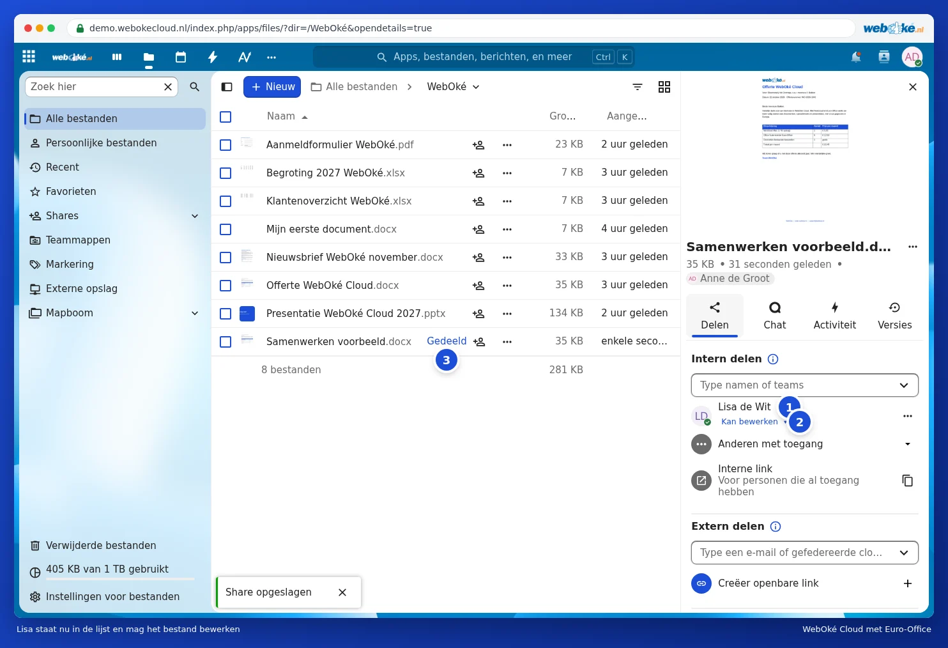Viewport: 948px width, 648px height.
Task: Open the external share email dropdown
Action: pyautogui.click(x=805, y=553)
